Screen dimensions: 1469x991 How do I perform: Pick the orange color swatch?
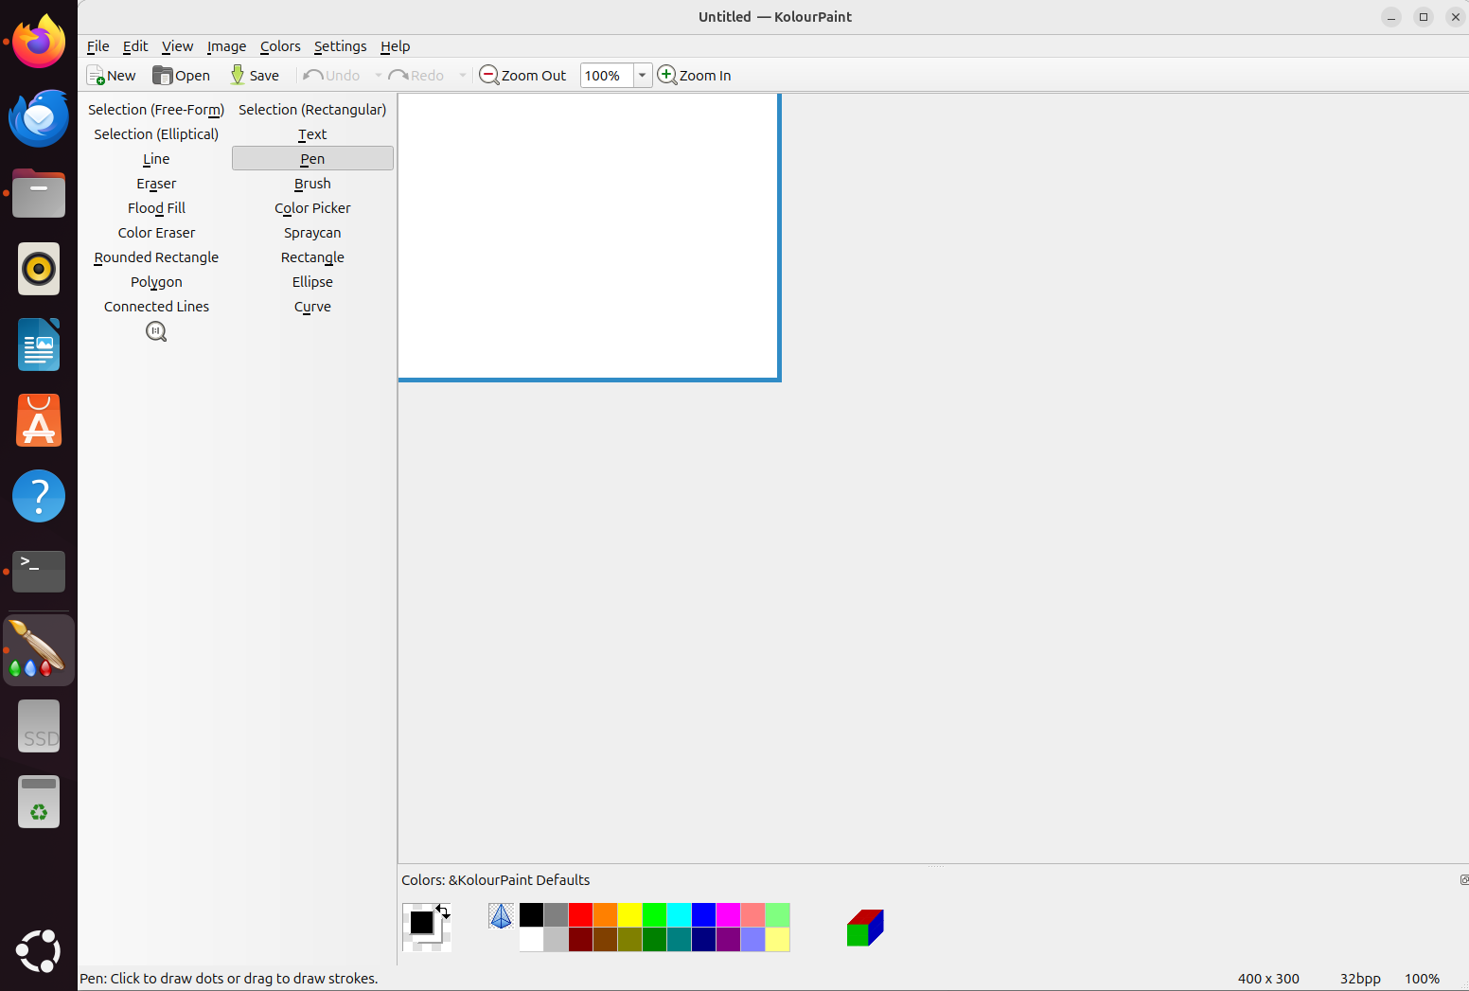coord(605,915)
